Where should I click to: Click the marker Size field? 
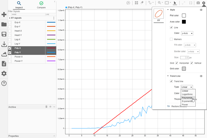[184, 57]
